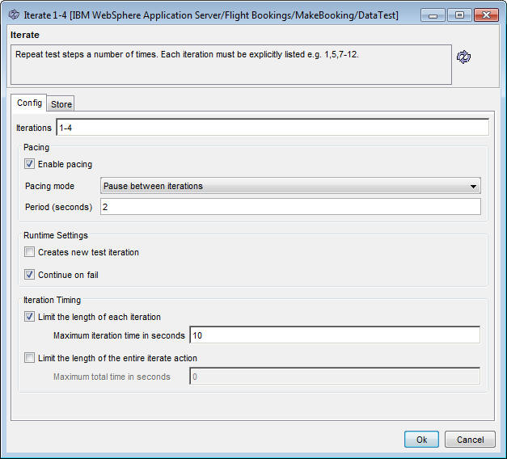This screenshot has height=459, width=507.
Task: Minimize the Iterate dialog window
Action: click(x=433, y=15)
